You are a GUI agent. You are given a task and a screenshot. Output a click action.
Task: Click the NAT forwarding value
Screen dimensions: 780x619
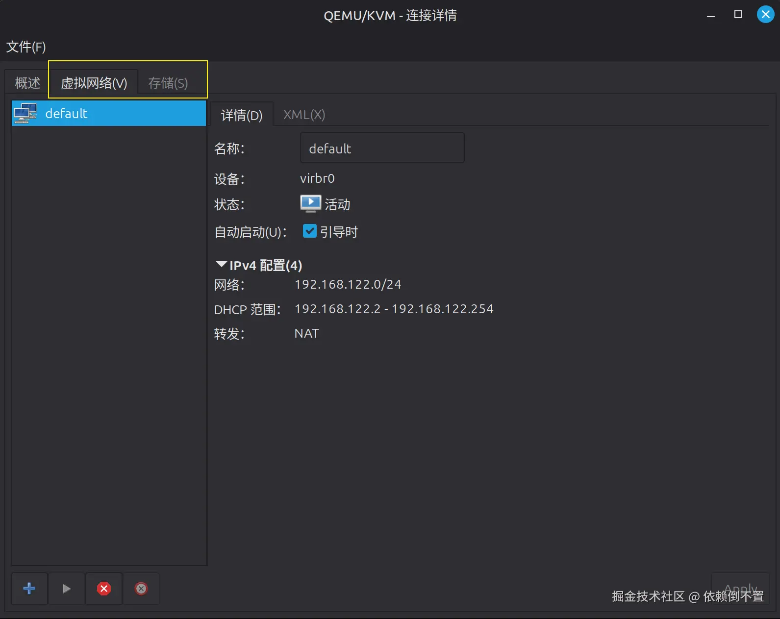[306, 333]
